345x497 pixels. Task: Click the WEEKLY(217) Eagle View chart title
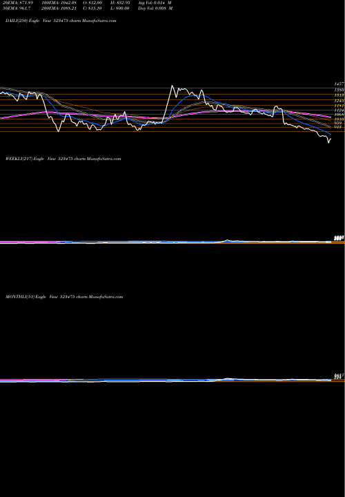coord(63,159)
